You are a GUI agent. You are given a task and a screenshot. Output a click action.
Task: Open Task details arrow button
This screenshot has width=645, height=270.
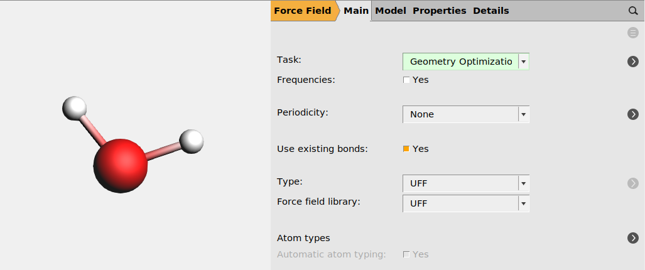click(x=633, y=62)
